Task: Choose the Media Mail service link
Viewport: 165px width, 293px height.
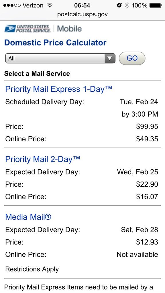Action: pos(28,217)
